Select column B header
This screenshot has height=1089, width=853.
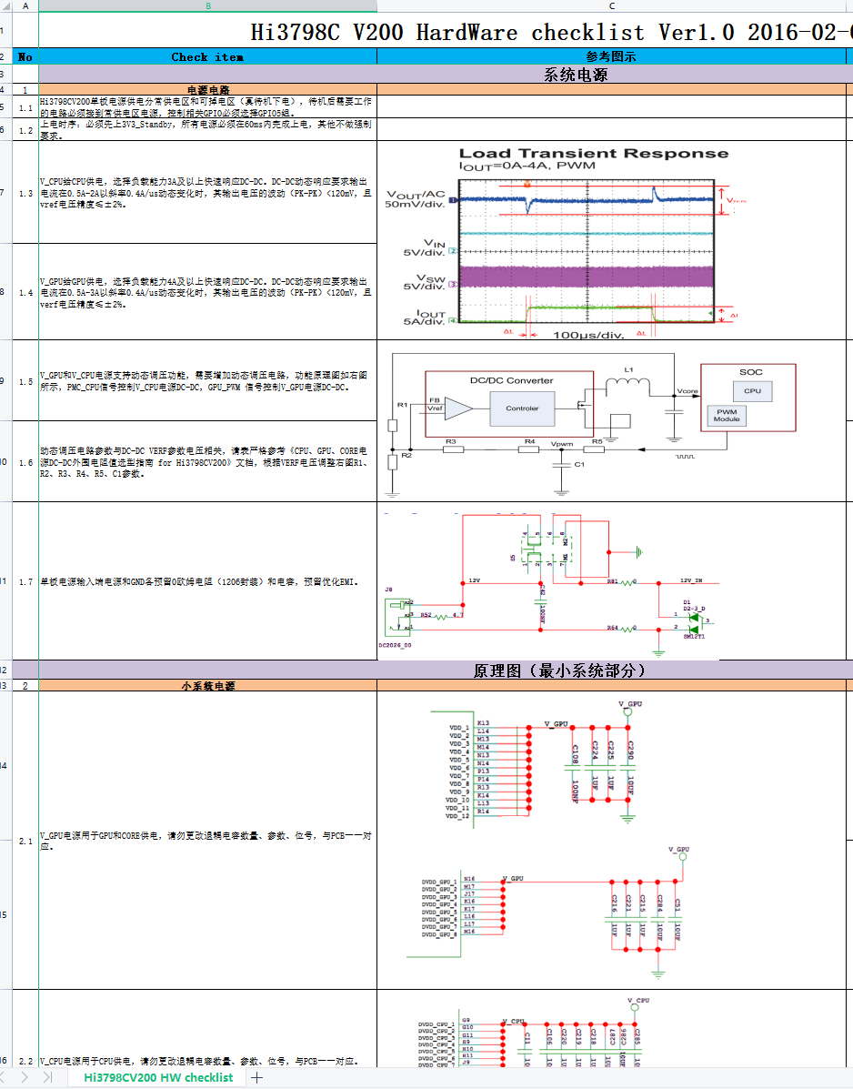[207, 6]
